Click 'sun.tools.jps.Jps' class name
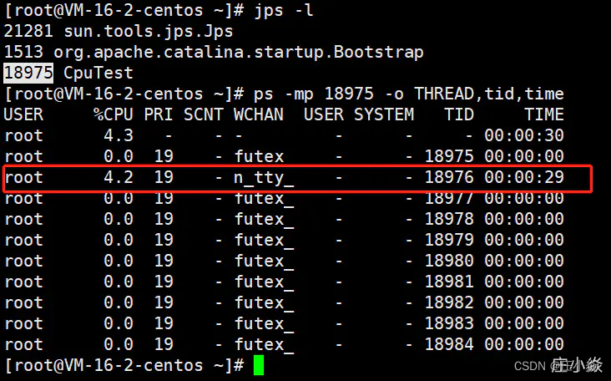The width and height of the screenshot is (611, 381). (x=148, y=32)
